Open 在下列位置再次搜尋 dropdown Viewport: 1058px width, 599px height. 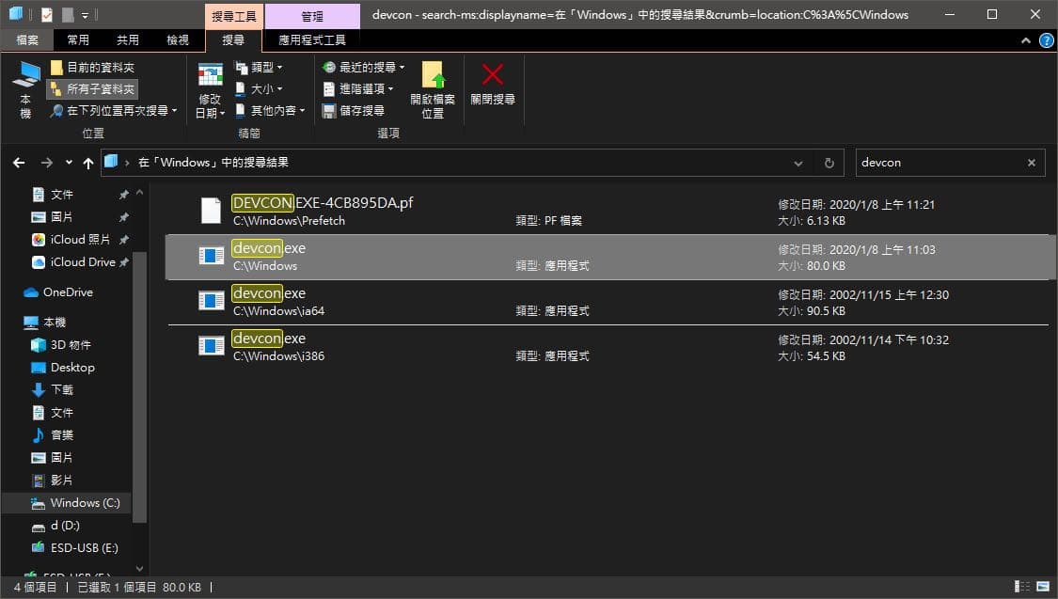pos(114,111)
